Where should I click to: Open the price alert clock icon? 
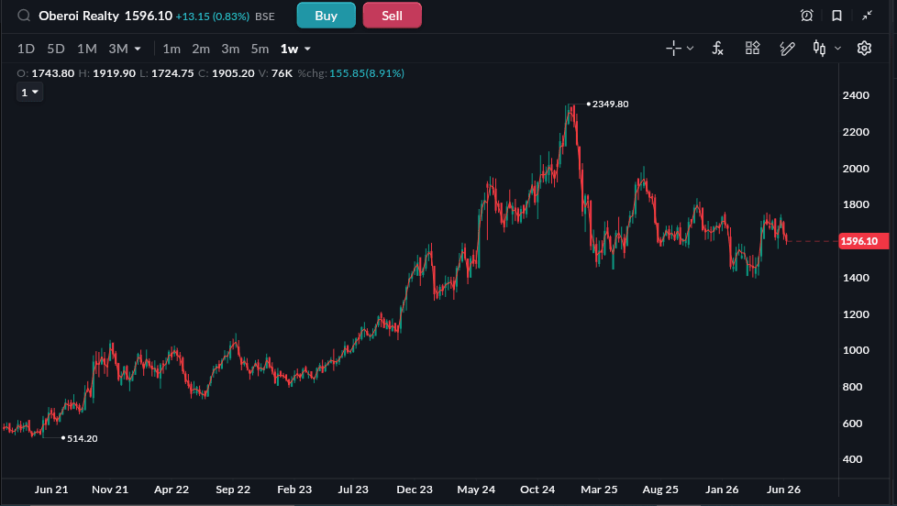(806, 16)
